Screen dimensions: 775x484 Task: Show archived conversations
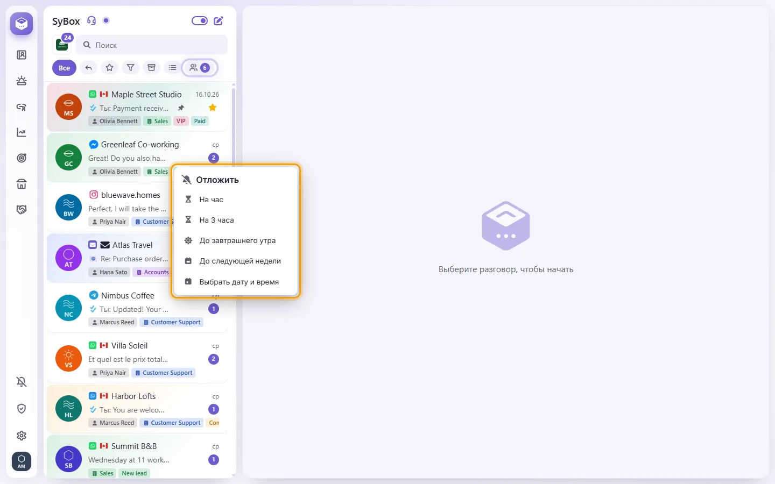click(x=151, y=68)
